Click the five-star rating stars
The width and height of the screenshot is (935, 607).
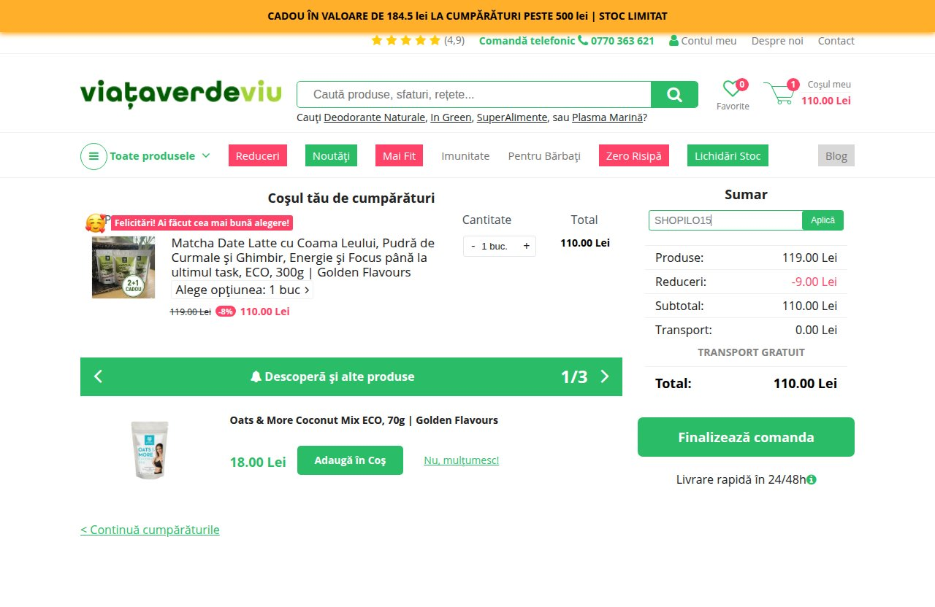(405, 40)
